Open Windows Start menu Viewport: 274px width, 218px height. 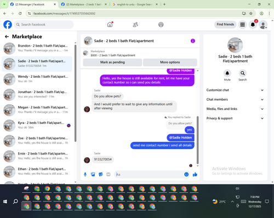[5, 202]
